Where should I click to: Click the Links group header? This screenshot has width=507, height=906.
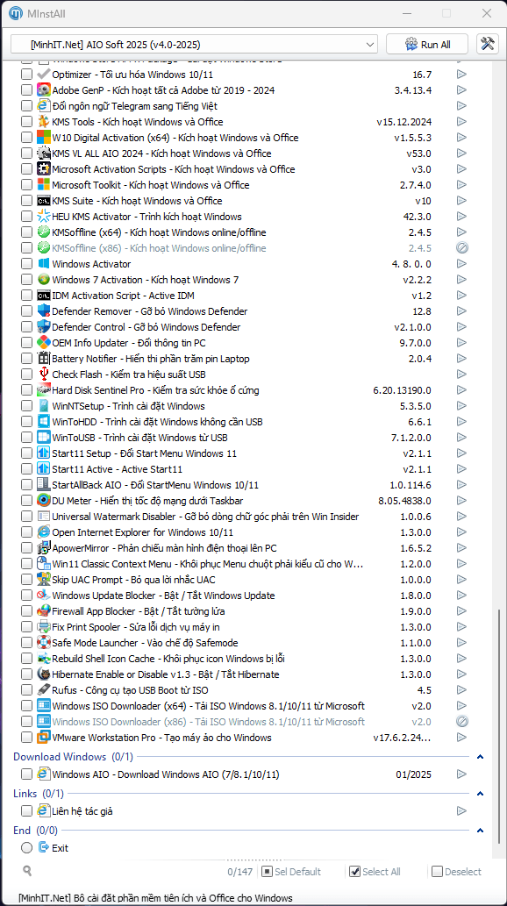click(39, 794)
